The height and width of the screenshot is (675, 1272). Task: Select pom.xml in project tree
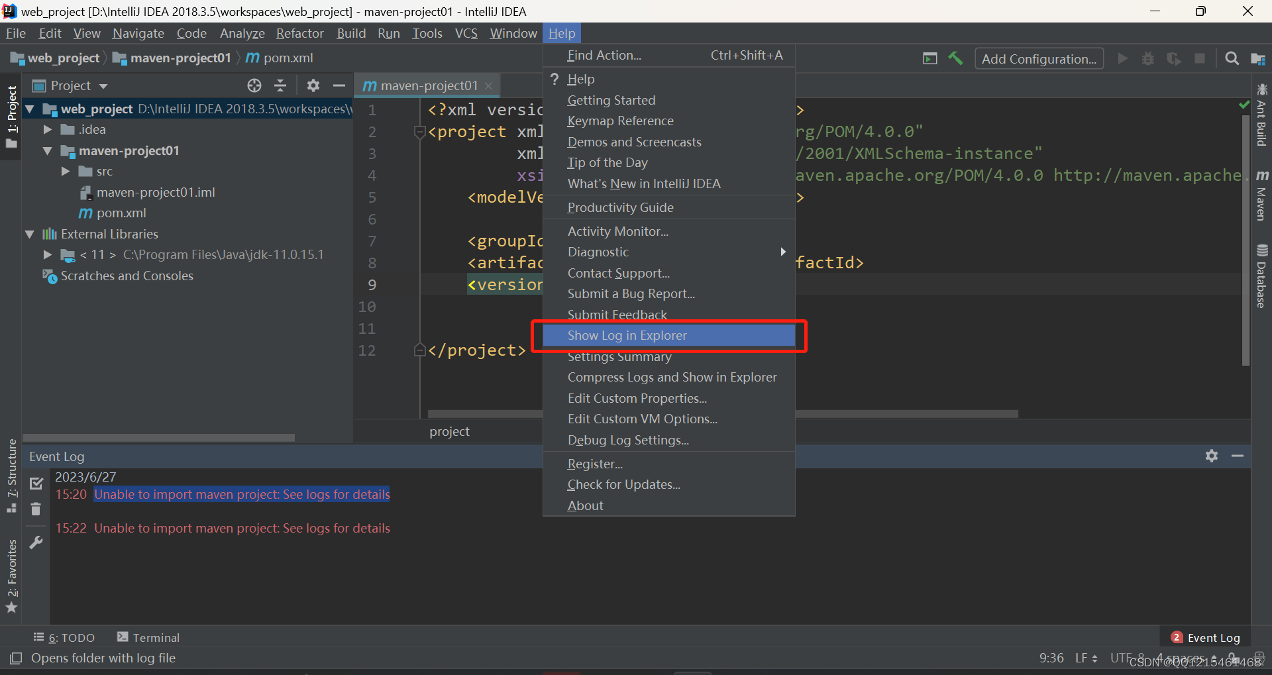click(x=121, y=213)
